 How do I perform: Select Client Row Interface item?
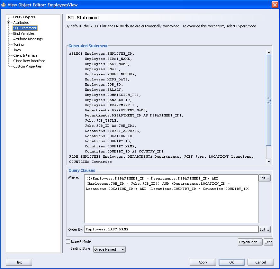[x=29, y=61]
